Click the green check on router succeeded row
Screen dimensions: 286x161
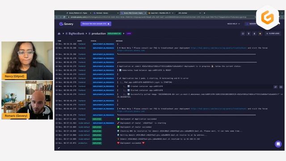click(x=118, y=127)
